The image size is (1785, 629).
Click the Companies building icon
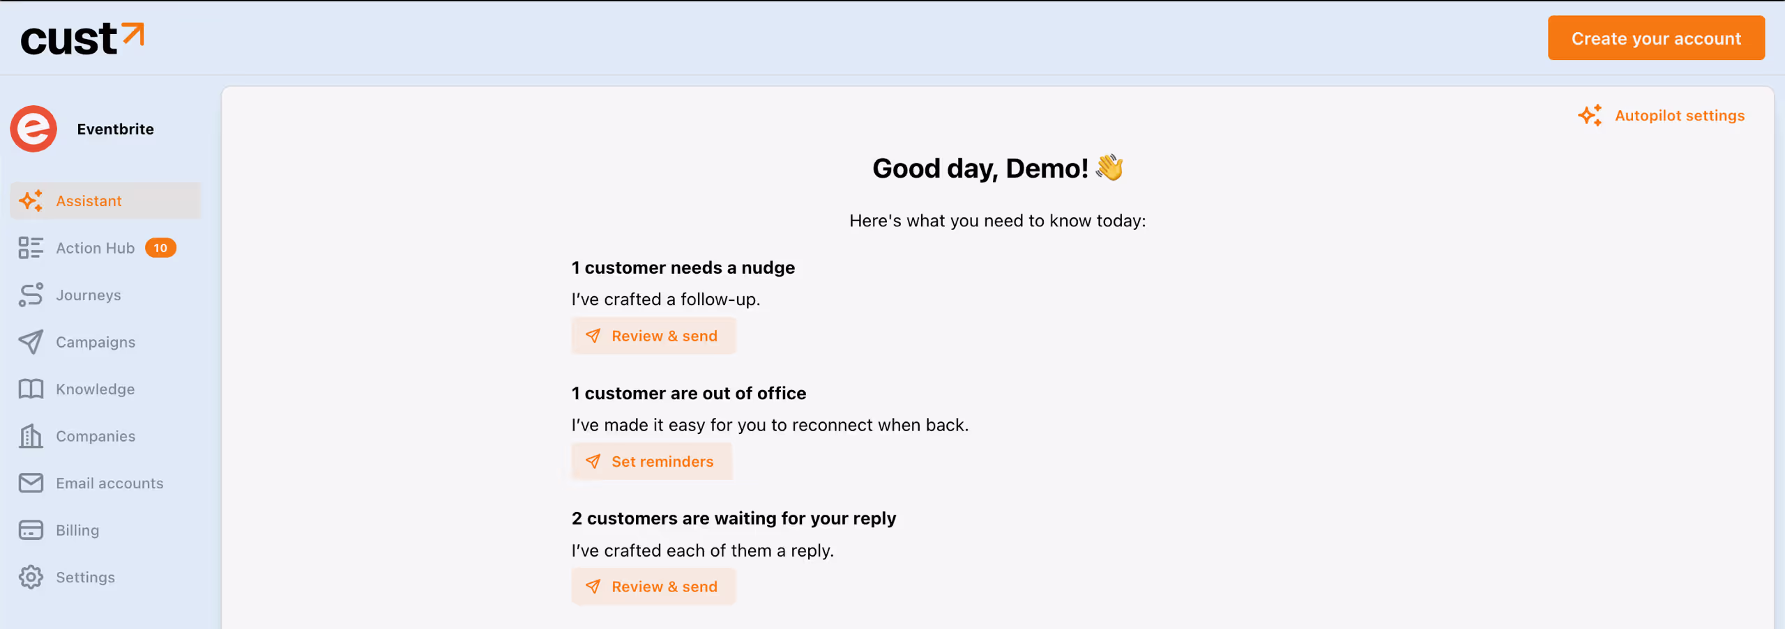coord(31,436)
